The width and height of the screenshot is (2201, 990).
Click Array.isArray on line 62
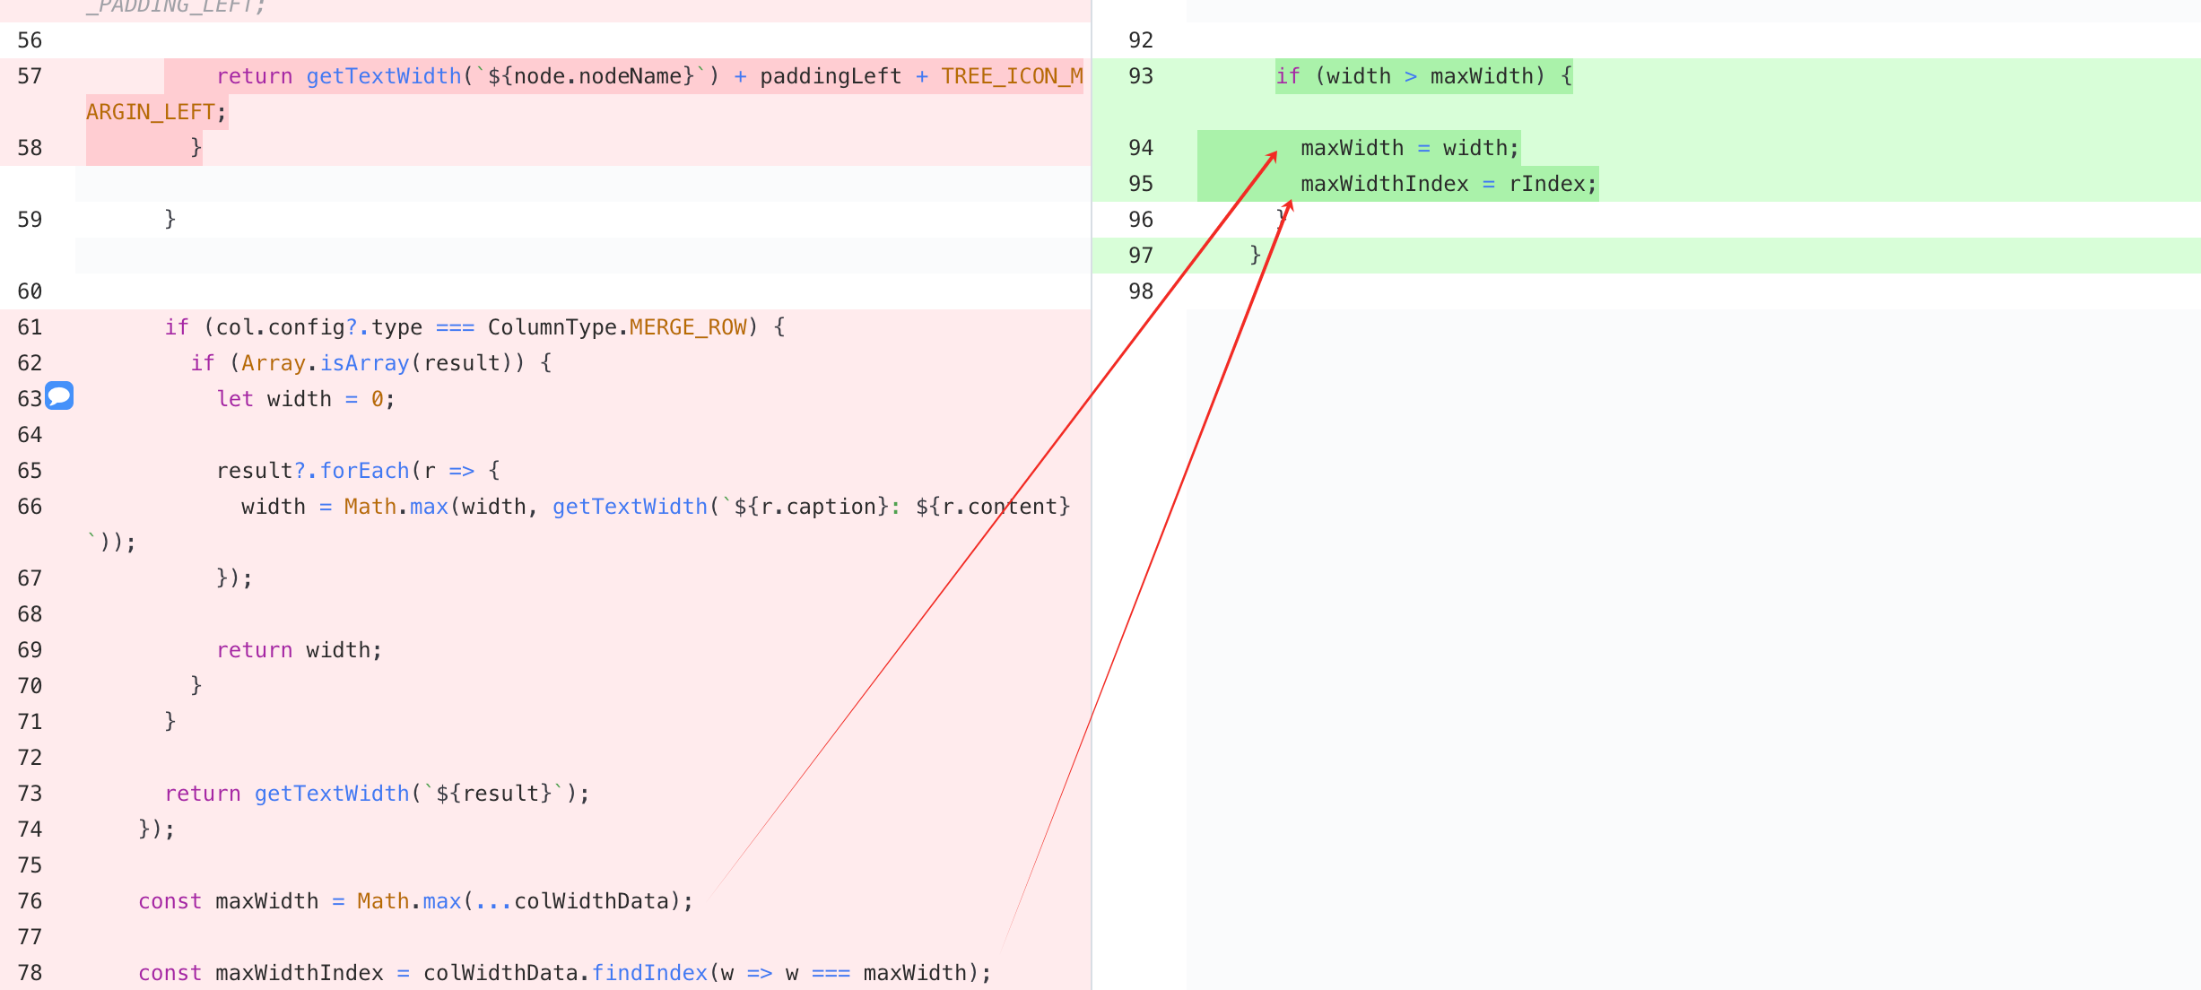click(325, 363)
